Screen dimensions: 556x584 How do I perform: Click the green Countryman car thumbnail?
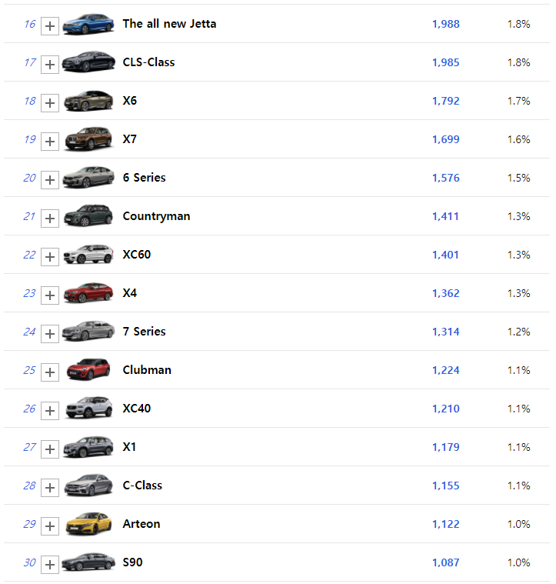tap(88, 215)
